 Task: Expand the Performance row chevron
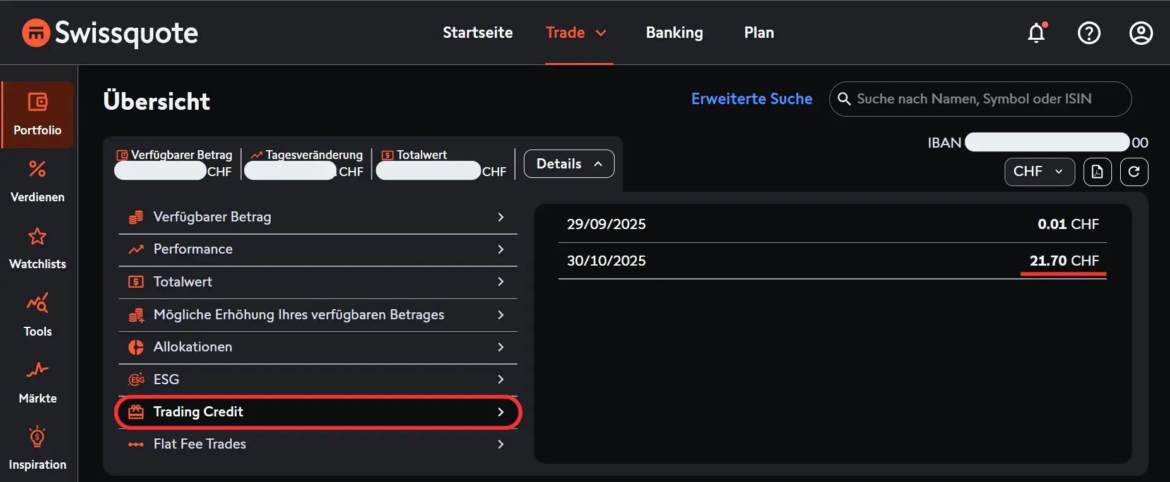coord(500,249)
